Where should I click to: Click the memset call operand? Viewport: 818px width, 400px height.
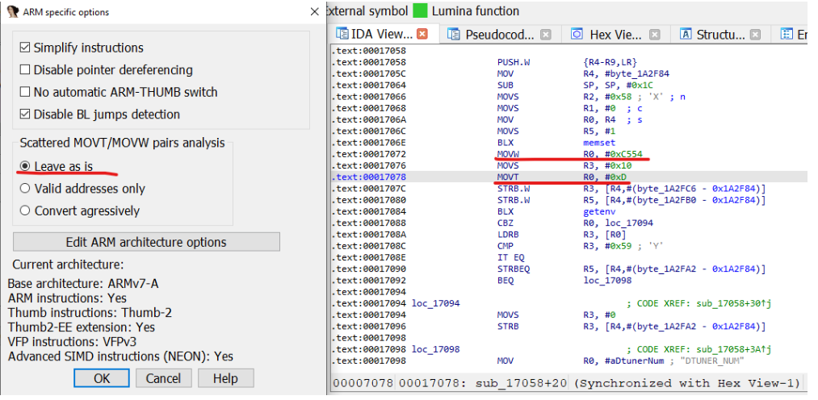pos(599,142)
